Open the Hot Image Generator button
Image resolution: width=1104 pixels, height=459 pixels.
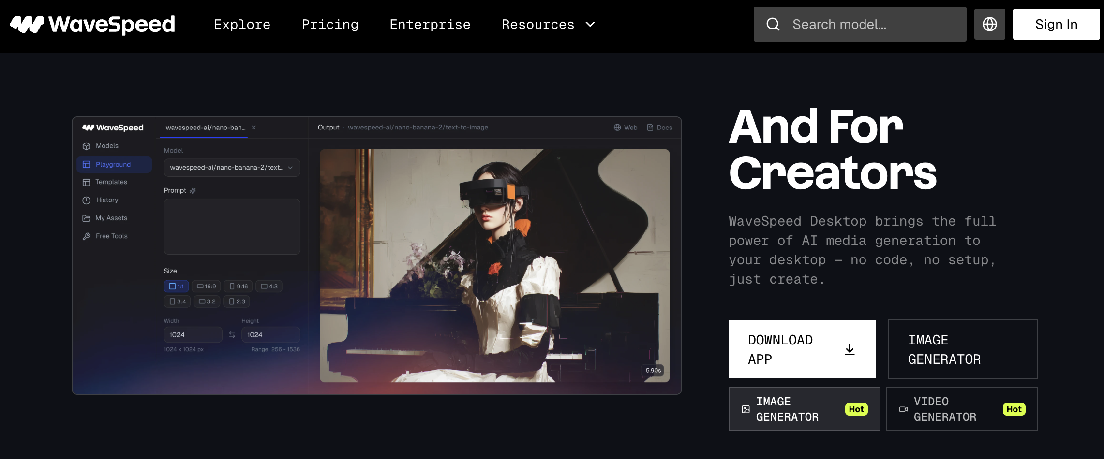804,409
